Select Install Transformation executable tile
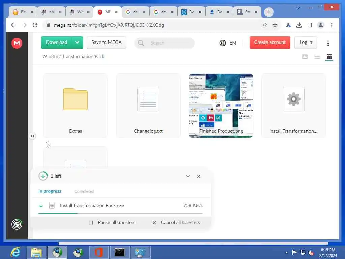345x259 pixels. pyautogui.click(x=294, y=106)
